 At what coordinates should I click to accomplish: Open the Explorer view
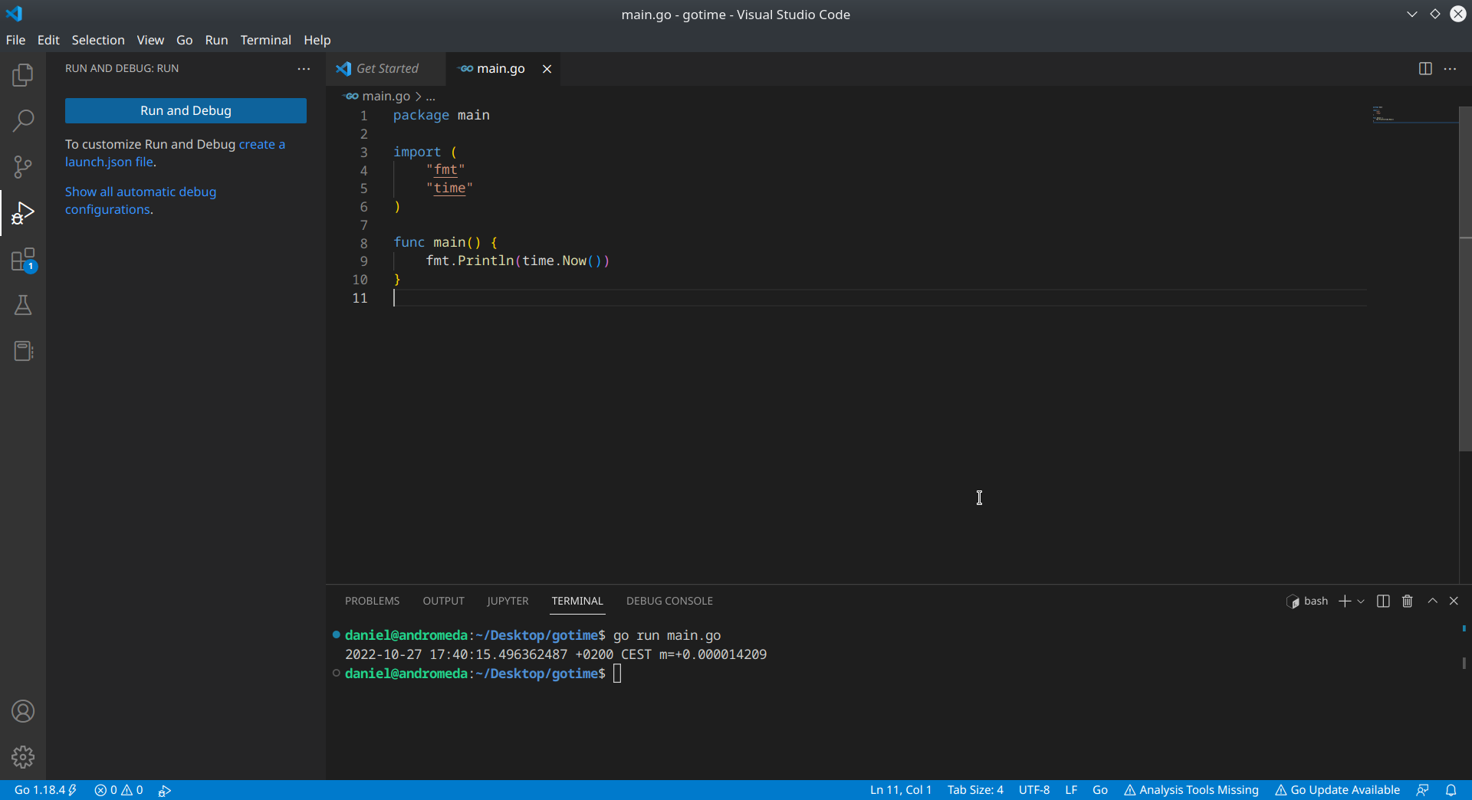point(23,75)
